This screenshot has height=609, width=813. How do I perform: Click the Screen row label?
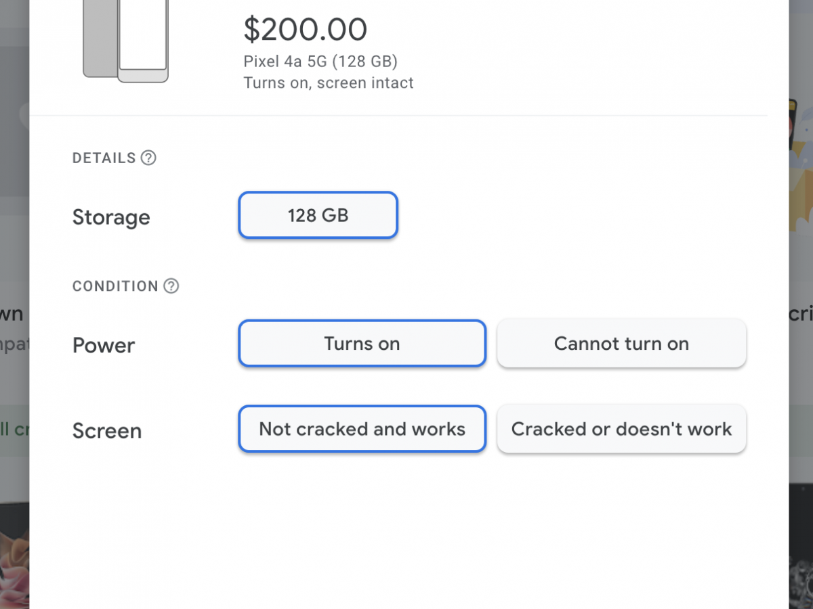(x=107, y=430)
